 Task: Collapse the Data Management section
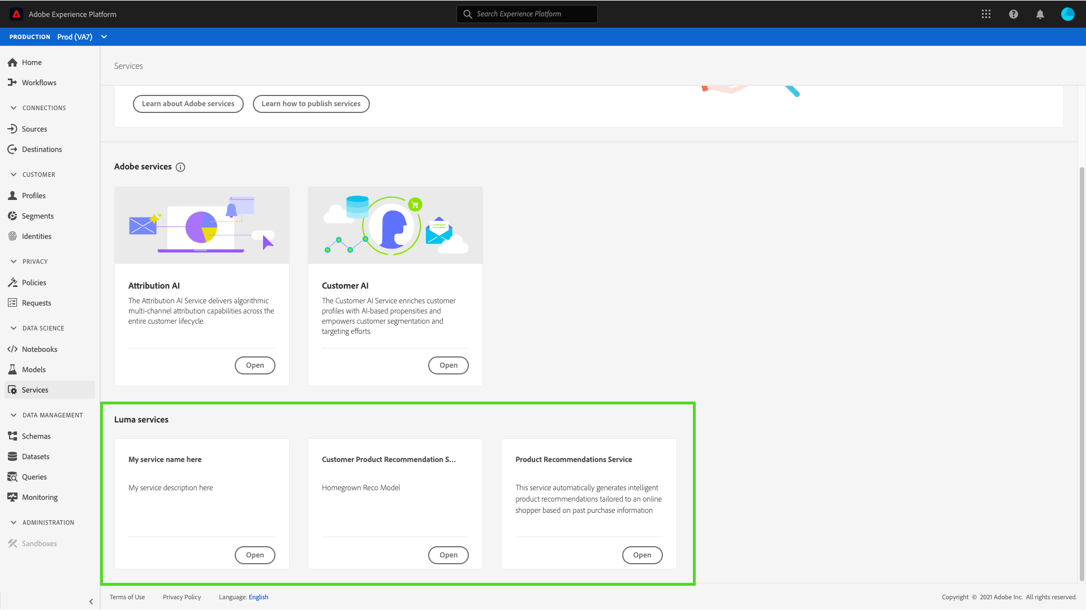(x=14, y=415)
